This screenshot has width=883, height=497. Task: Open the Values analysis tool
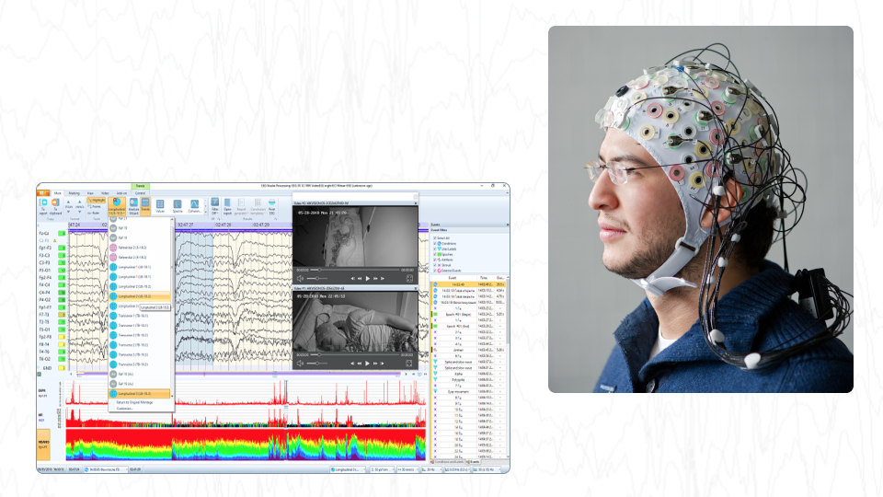click(x=160, y=206)
